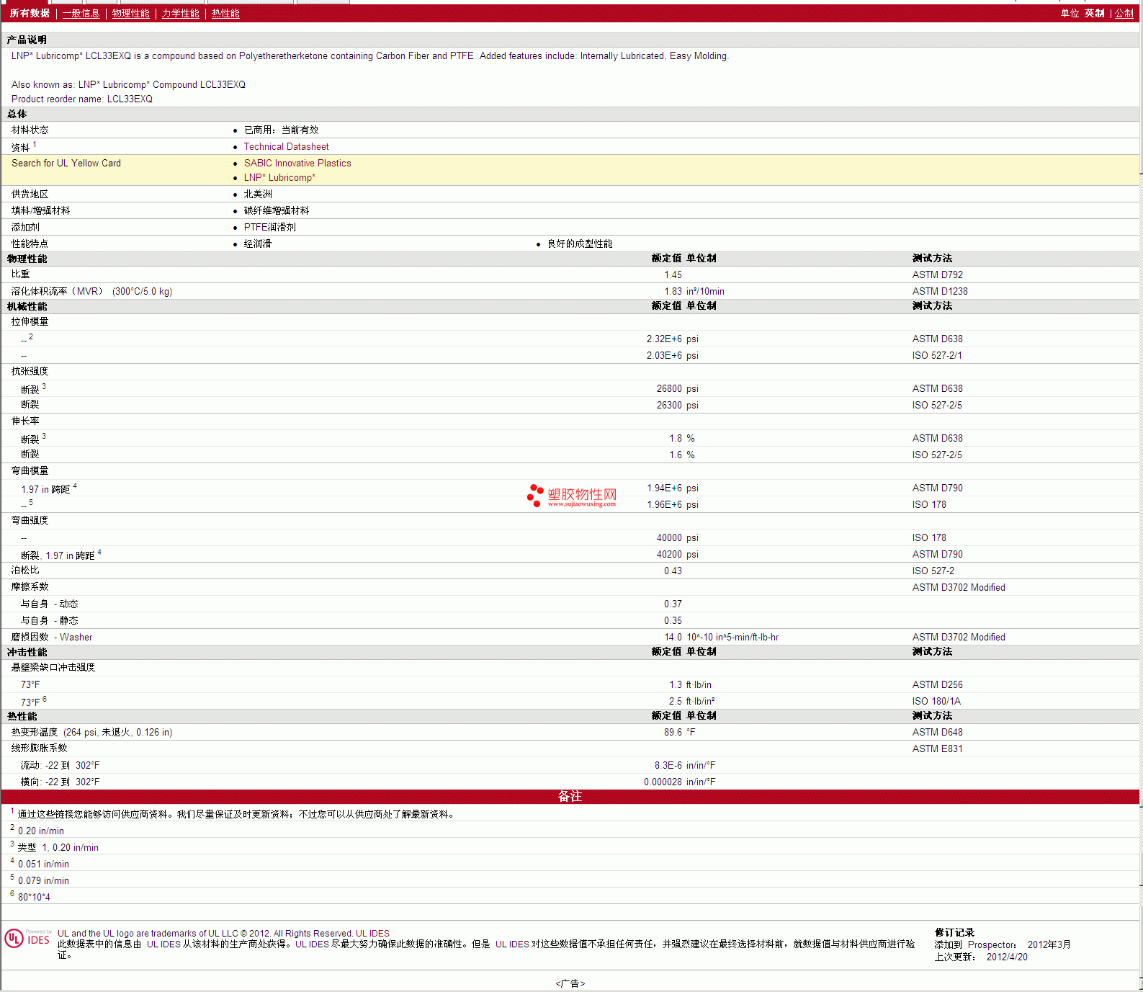
Task: Select footnote 5 text 0.079 in/min
Action: point(43,880)
